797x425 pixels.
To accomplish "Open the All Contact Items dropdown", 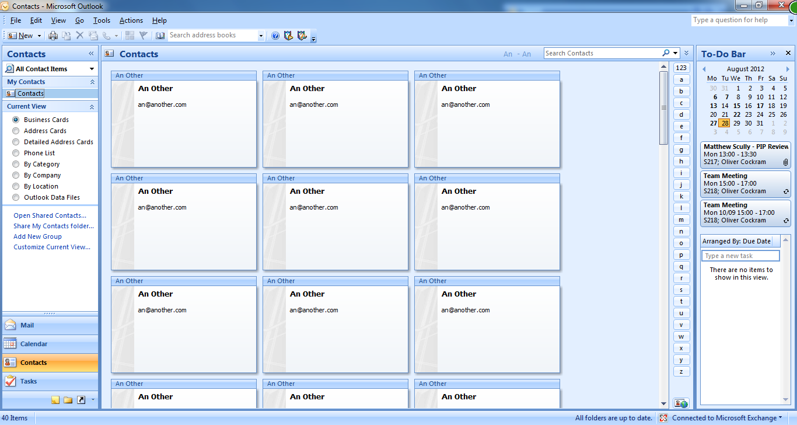I will tap(92, 69).
